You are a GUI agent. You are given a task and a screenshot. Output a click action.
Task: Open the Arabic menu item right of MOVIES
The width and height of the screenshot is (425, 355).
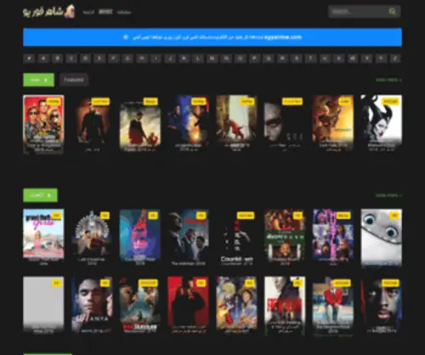click(124, 12)
